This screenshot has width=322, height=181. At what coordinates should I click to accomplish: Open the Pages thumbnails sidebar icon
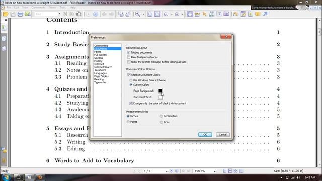[x=4, y=38]
